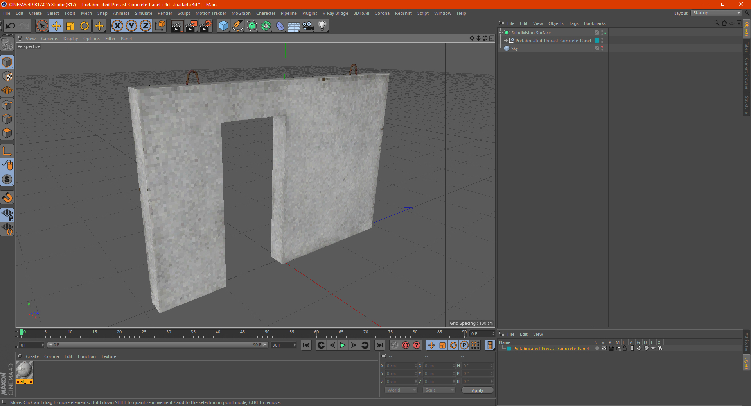The width and height of the screenshot is (751, 406).
Task: Open the deformer bend icon
Action: click(280, 26)
